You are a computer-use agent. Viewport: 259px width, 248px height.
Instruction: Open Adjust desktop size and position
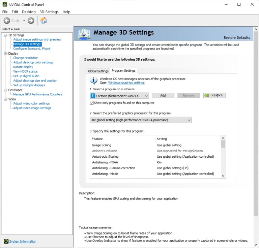35,81
